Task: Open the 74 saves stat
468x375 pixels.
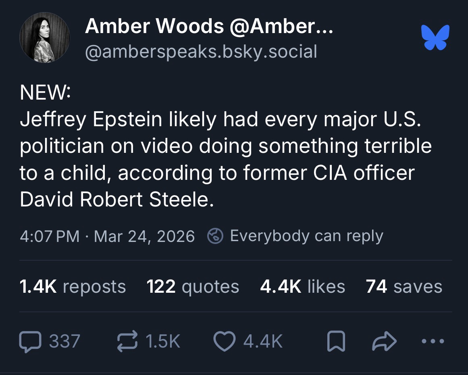Action: (404, 287)
